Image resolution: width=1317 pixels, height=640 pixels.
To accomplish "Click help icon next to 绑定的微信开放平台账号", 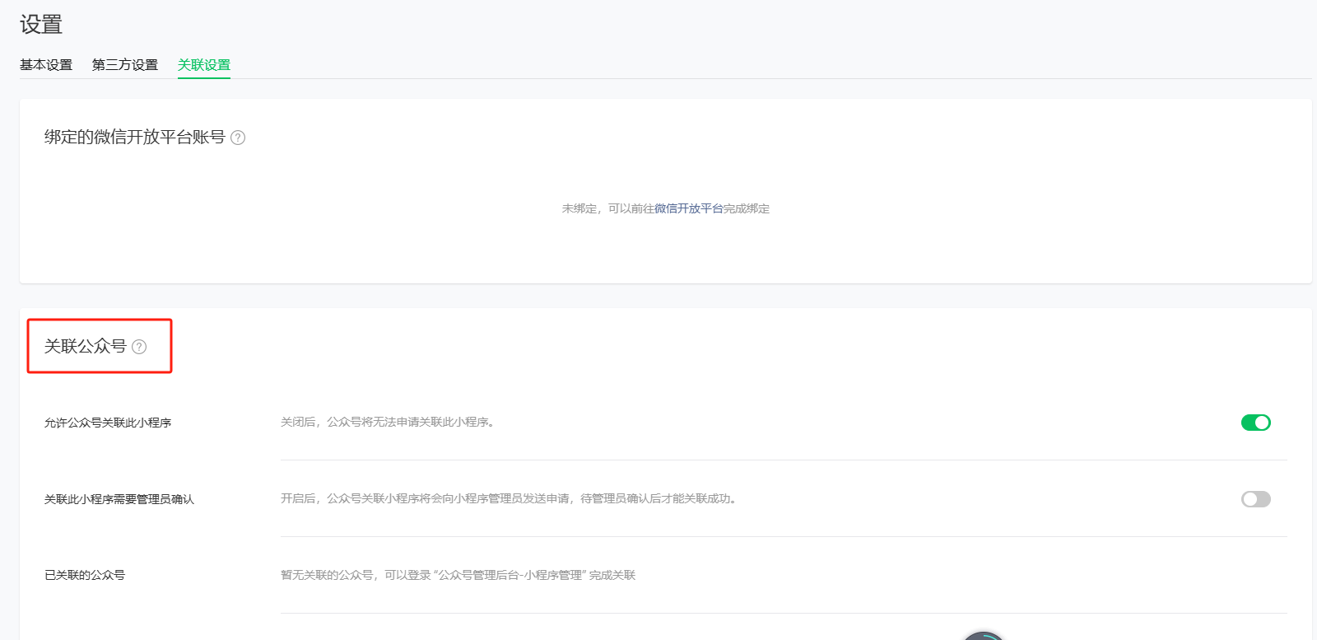I will click(x=238, y=138).
